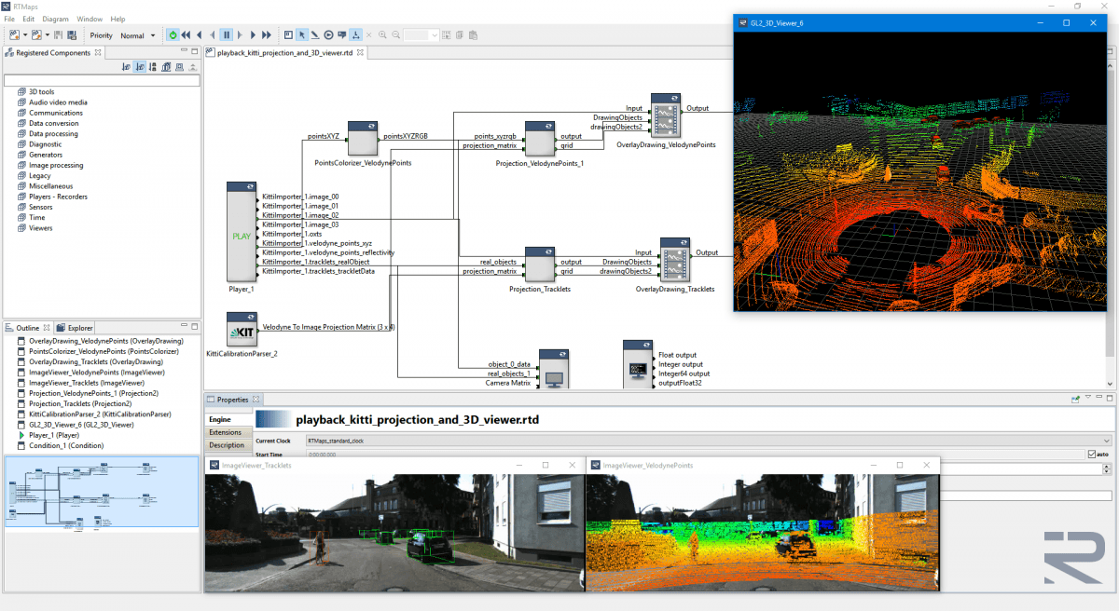
Task: Select the oblique connection drawing tool
Action: 315,34
